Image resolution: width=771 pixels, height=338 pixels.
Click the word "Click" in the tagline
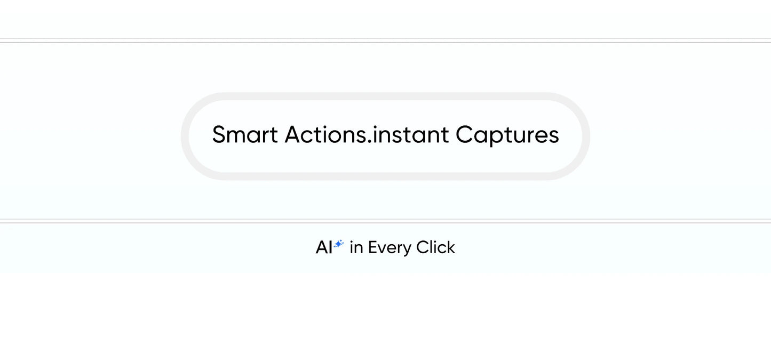[435, 248]
